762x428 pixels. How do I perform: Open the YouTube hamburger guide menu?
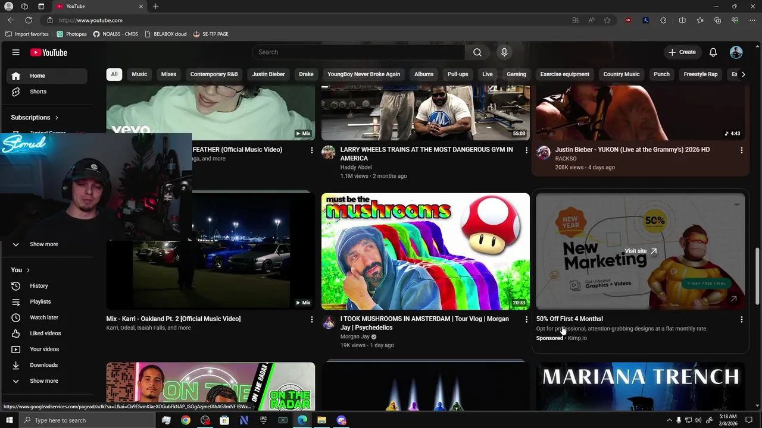point(16,52)
